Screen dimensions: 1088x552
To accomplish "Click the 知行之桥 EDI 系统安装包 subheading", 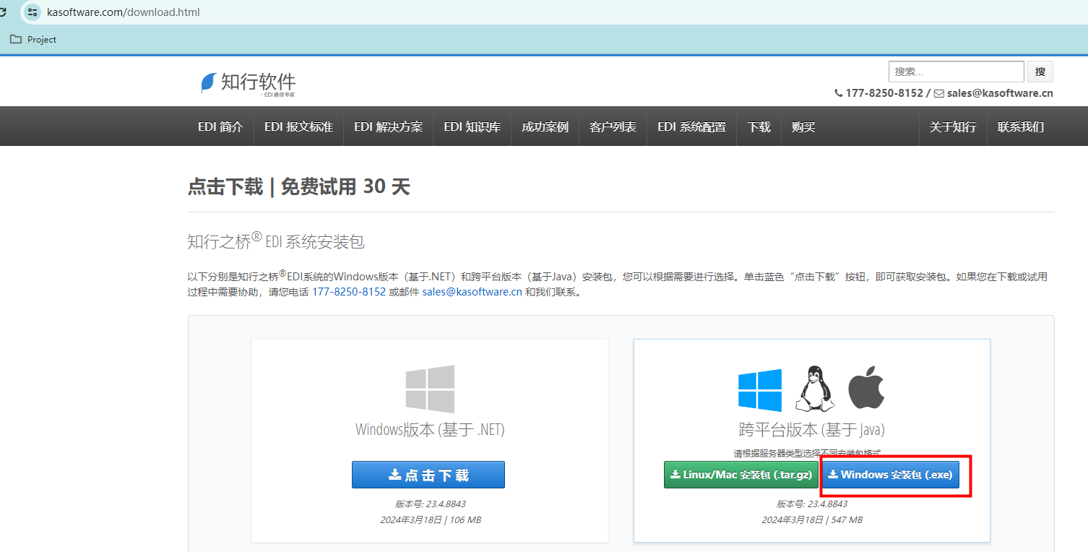I will tap(276, 241).
